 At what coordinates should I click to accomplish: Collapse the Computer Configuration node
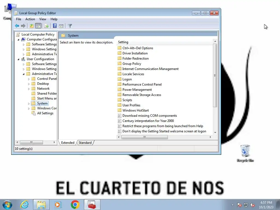(x=18, y=40)
